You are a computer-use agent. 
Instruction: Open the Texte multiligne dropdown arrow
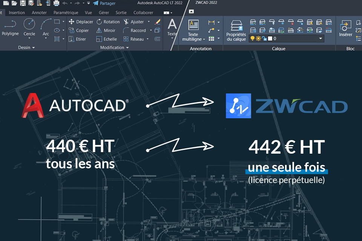[x=204, y=40]
